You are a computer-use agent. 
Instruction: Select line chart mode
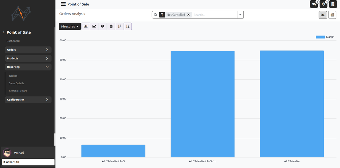94,26
